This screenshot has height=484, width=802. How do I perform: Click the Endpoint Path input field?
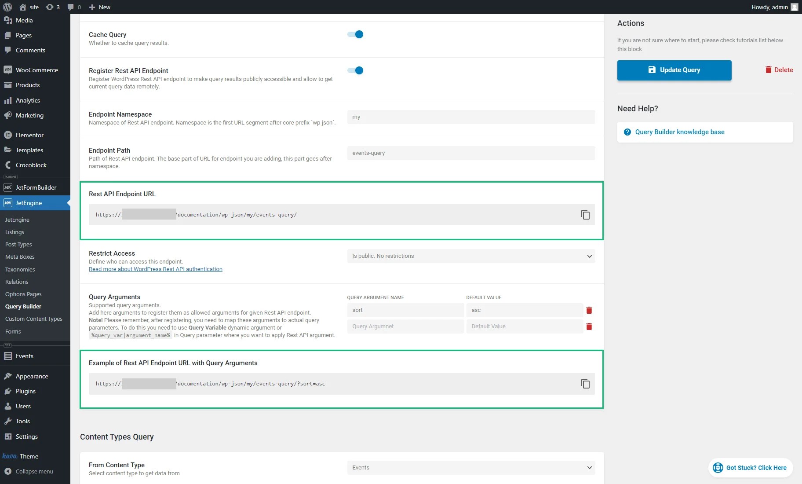[471, 153]
